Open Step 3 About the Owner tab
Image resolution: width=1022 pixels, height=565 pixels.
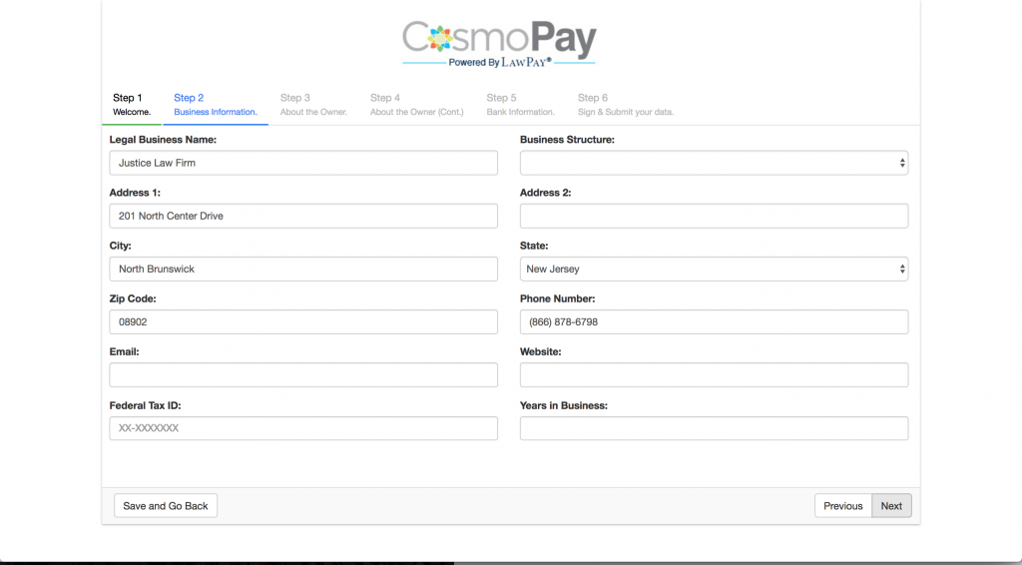[x=313, y=104]
